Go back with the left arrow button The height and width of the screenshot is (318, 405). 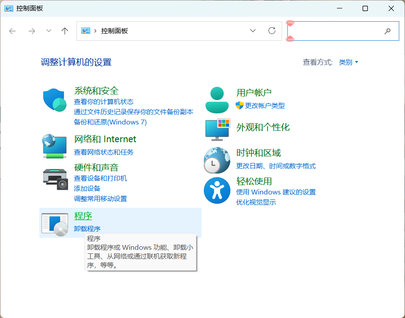click(x=12, y=31)
